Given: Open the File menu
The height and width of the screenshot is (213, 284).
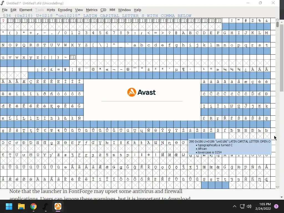Looking at the screenshot, I should pos(4,10).
